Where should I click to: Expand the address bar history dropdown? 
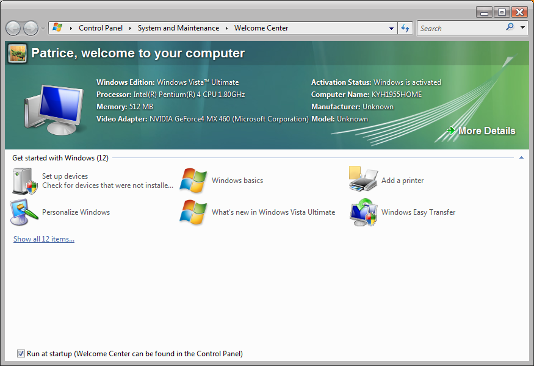click(x=391, y=29)
